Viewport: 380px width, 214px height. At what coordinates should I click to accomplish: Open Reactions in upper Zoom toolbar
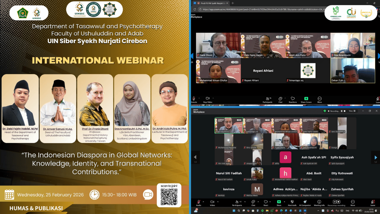pos(293,99)
